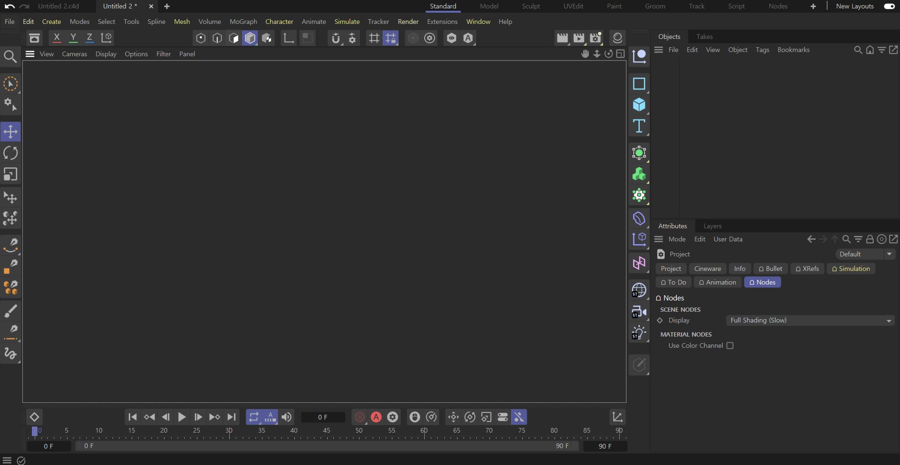Select the Rotate tool
Screen dimensions: 900x465
point(10,153)
